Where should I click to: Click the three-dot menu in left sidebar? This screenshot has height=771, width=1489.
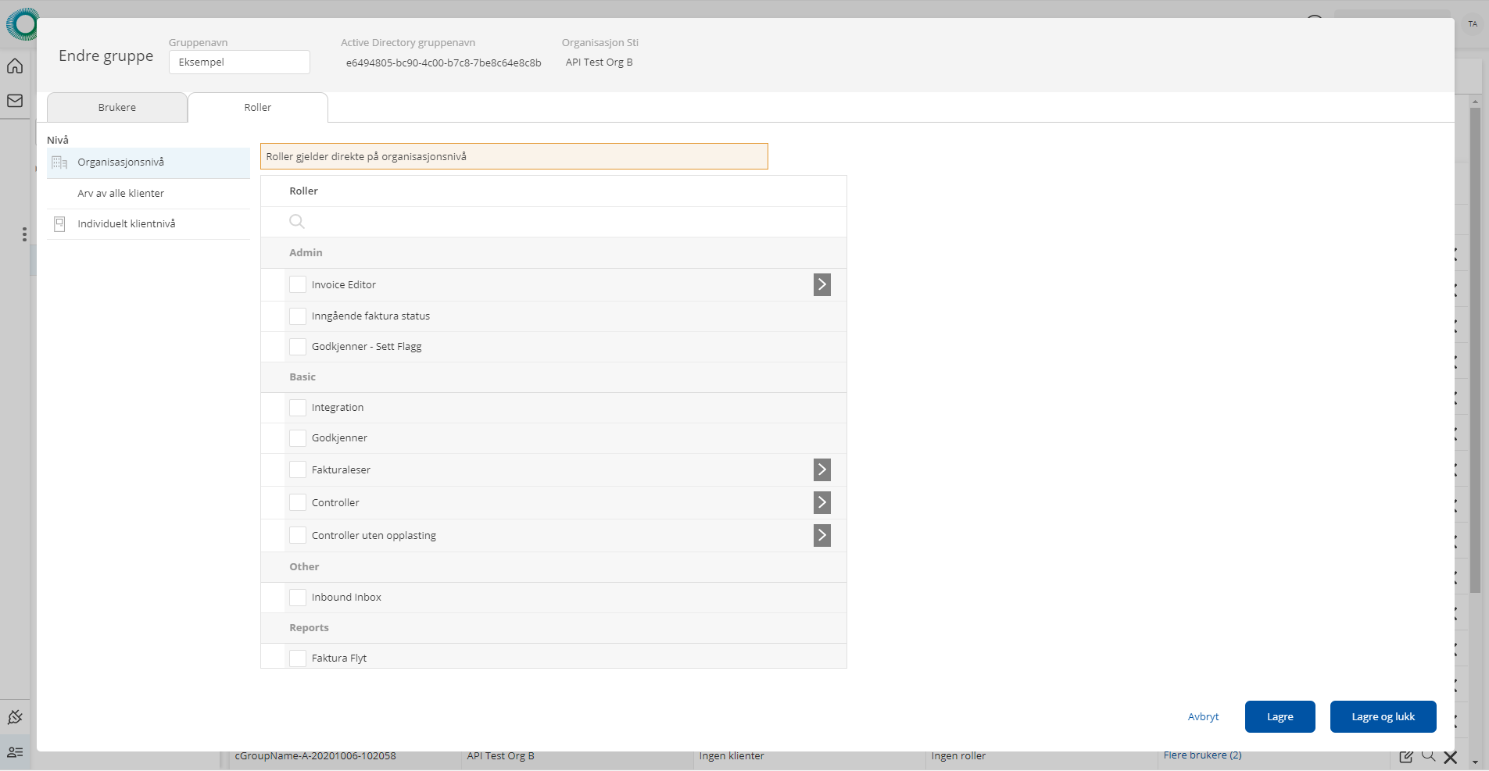pos(24,234)
